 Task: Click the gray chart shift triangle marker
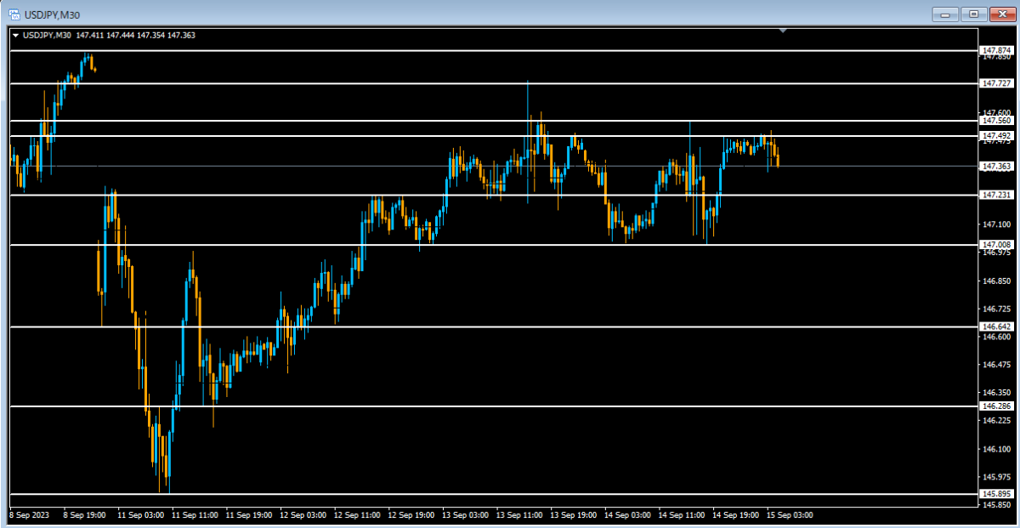[783, 31]
